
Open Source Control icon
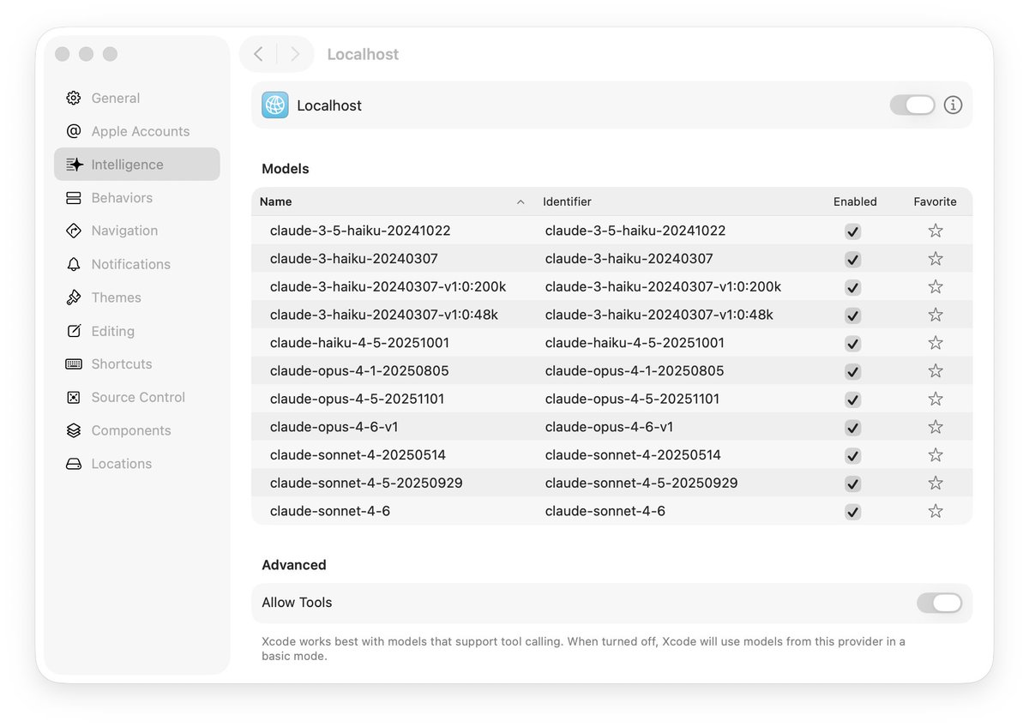tap(74, 397)
